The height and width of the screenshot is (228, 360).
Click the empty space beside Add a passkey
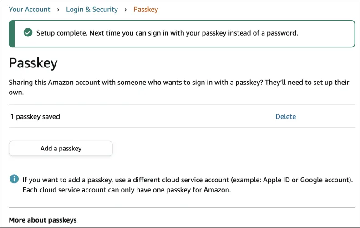point(228,149)
